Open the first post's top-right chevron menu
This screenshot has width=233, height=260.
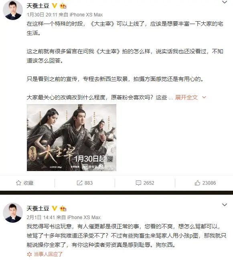[x=225, y=2]
